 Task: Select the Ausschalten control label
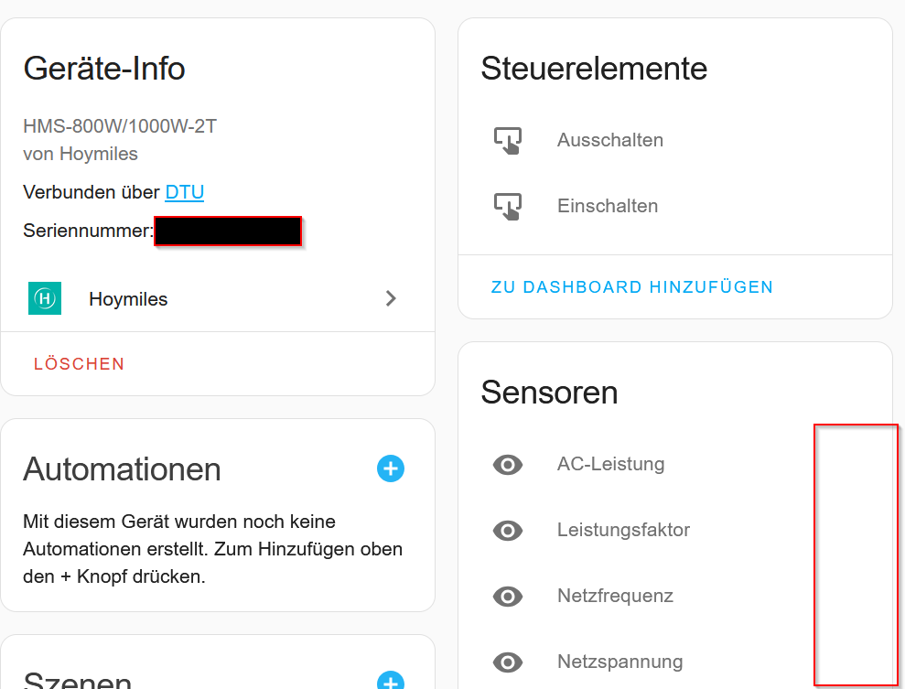610,140
